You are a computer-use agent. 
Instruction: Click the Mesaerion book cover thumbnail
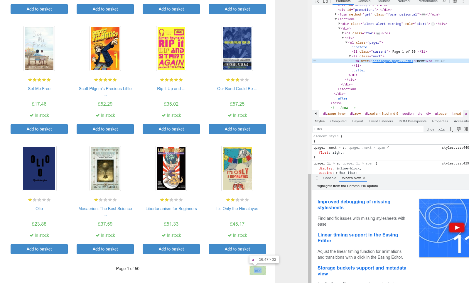point(105,168)
